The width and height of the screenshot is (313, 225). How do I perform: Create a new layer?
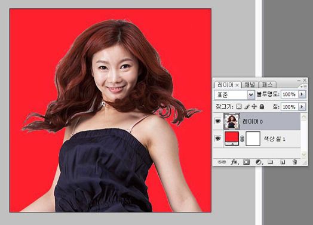click(x=283, y=162)
